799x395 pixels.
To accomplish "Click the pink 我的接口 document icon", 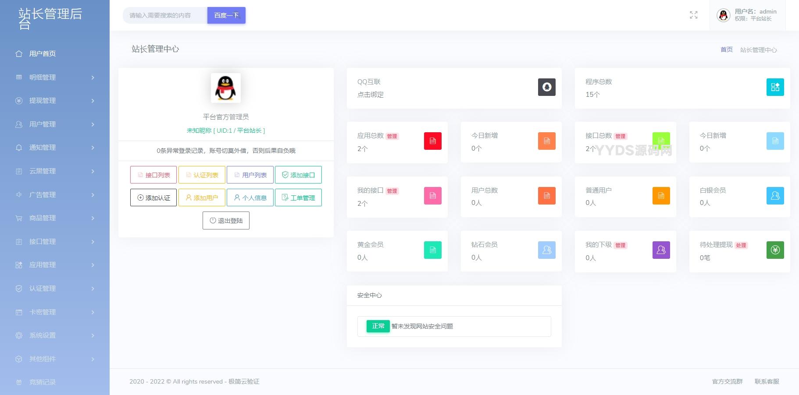I will coord(432,196).
